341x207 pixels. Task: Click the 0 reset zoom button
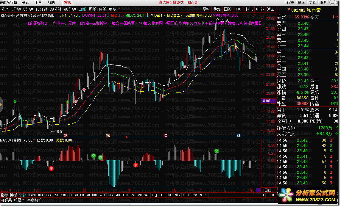tap(273, 195)
